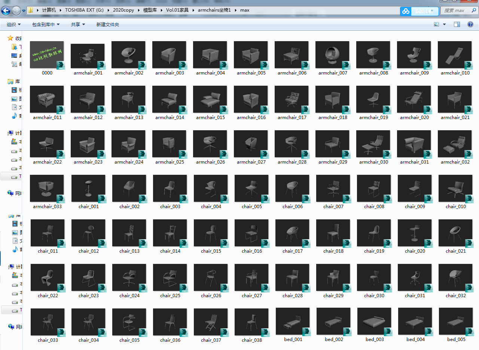Click the bed_002 file name
The width and height of the screenshot is (479, 350).
pos(334,340)
